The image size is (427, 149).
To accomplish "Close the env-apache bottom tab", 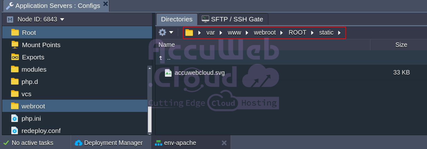I will [x=224, y=143].
